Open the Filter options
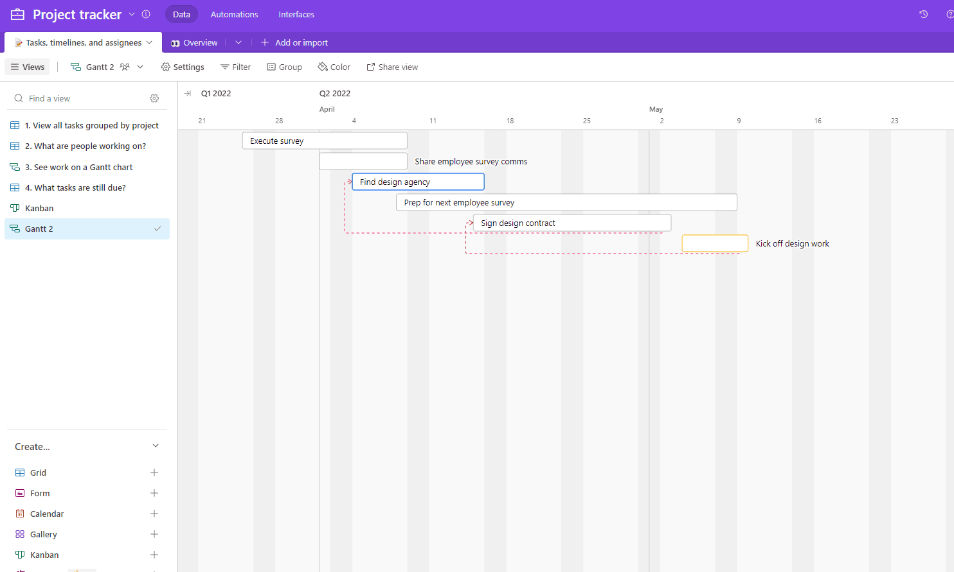 click(235, 67)
